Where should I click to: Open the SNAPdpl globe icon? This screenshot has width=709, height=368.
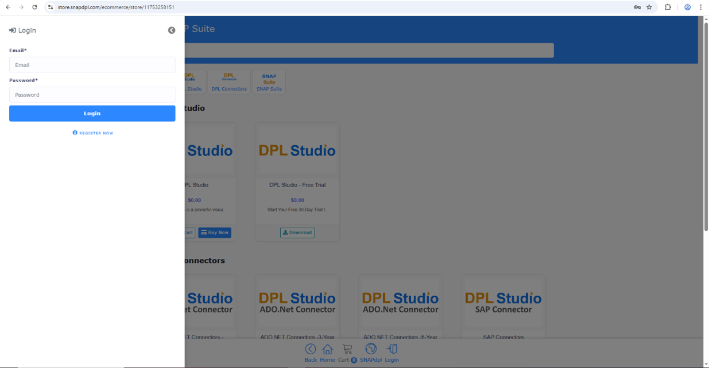click(x=371, y=349)
